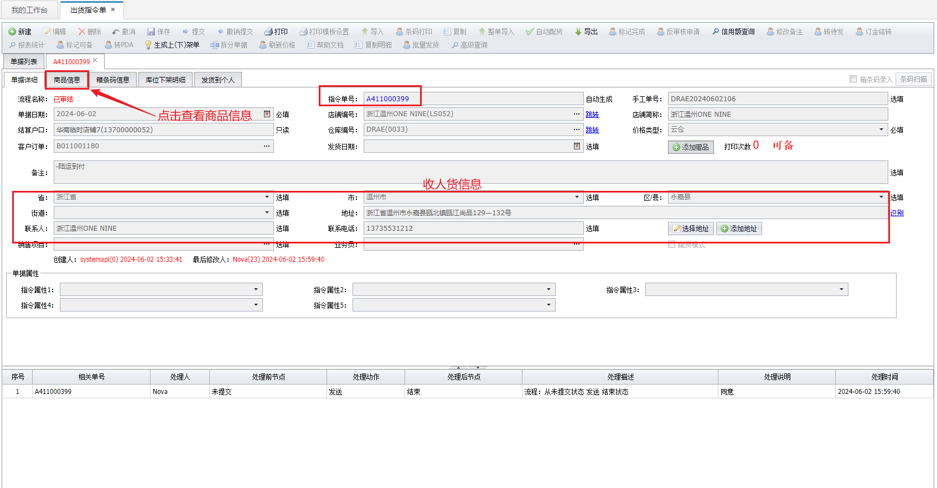
Task: Click 跳转 link beside 店铺编号
Action: click(592, 115)
